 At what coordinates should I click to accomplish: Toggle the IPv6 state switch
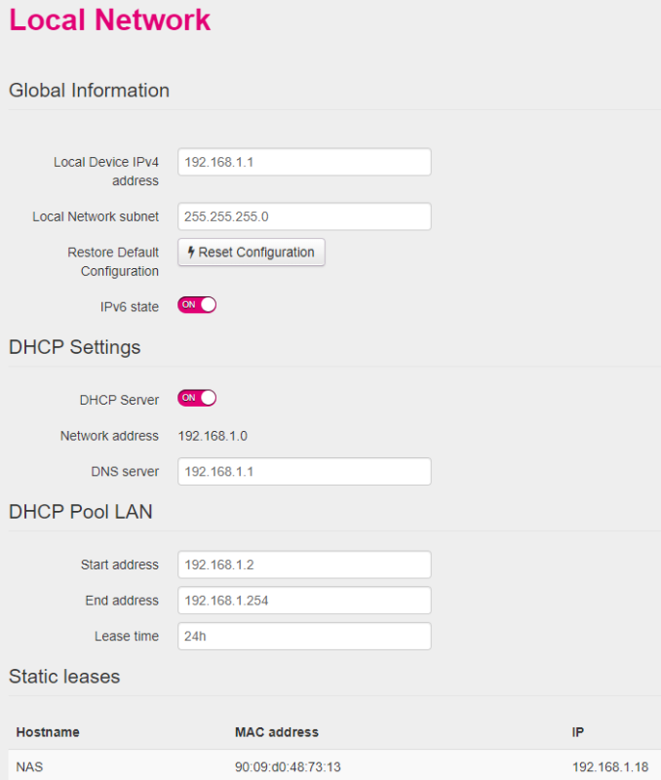click(x=197, y=305)
